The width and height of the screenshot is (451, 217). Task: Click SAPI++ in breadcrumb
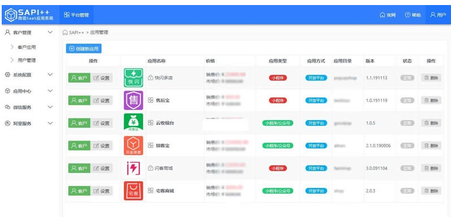(x=76, y=32)
